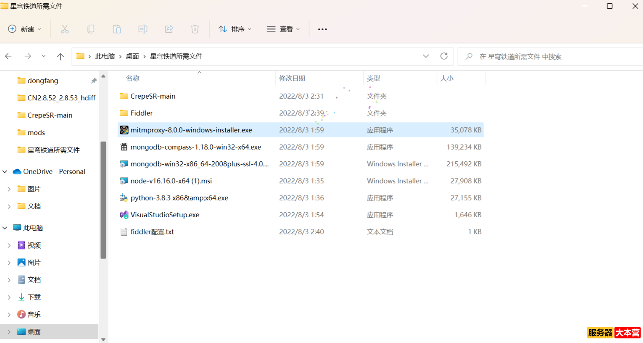The height and width of the screenshot is (343, 643).
Task: Sort by 修改日期 column header
Action: [x=292, y=78]
